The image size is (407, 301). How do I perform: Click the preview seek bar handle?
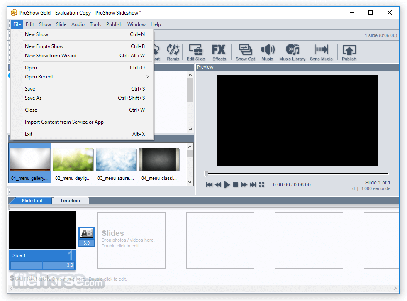[206, 174]
